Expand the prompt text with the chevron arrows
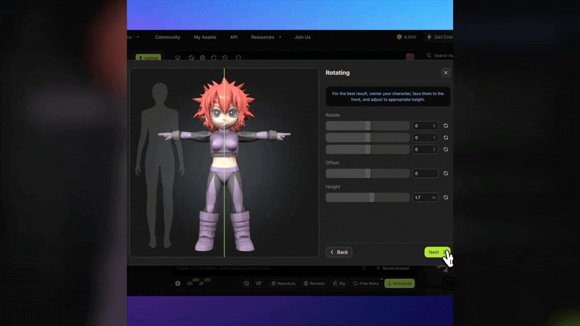 pyautogui.click(x=364, y=268)
